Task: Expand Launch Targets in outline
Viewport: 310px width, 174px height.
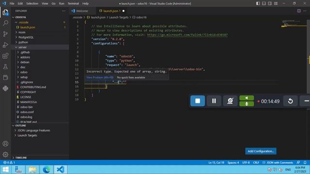Action: pos(27,135)
